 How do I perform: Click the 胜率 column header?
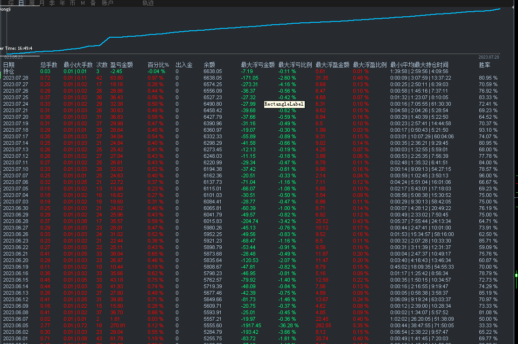pyautogui.click(x=485, y=65)
